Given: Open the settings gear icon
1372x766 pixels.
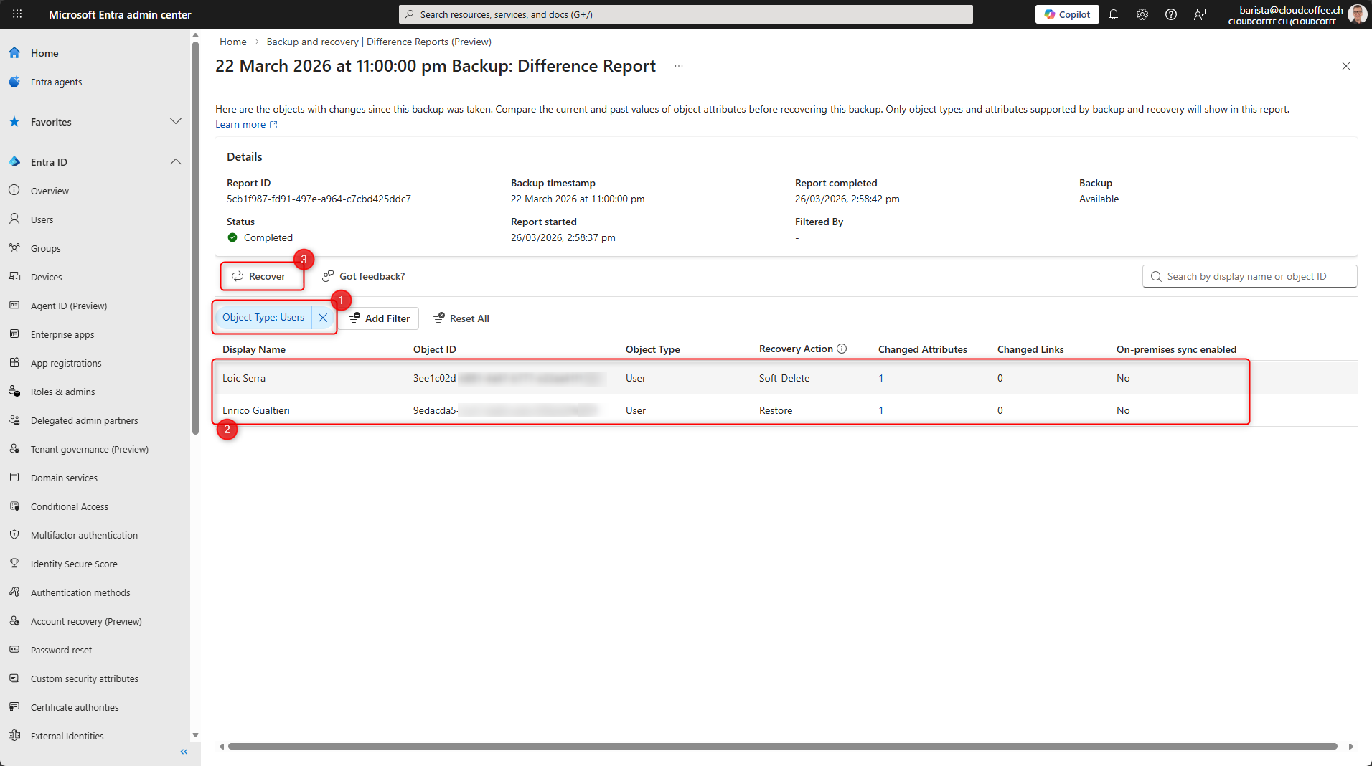Looking at the screenshot, I should pos(1142,14).
